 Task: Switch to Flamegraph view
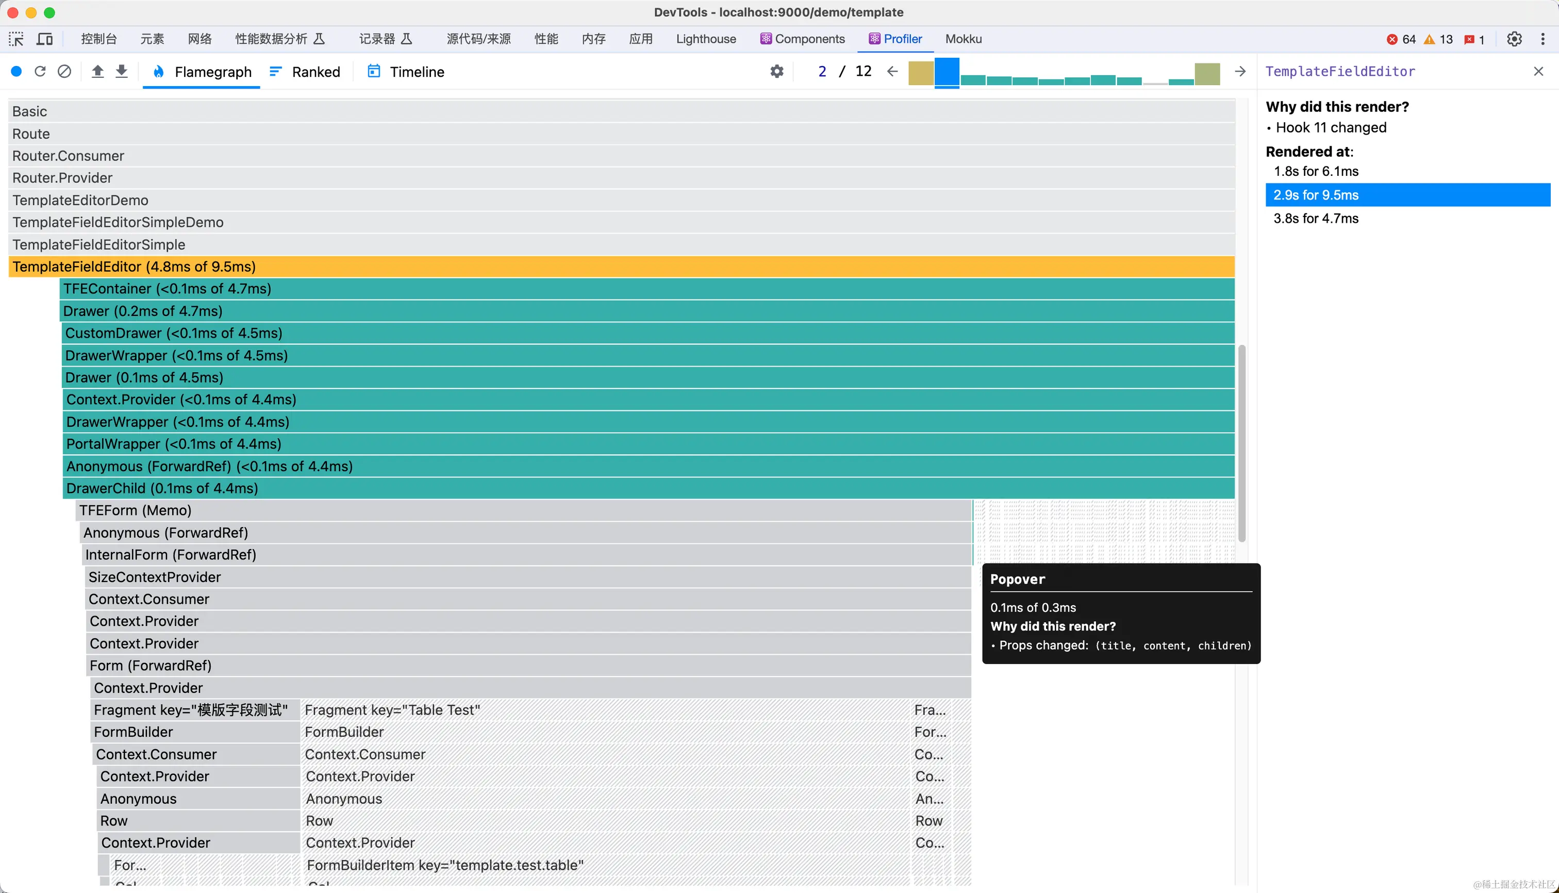[202, 72]
